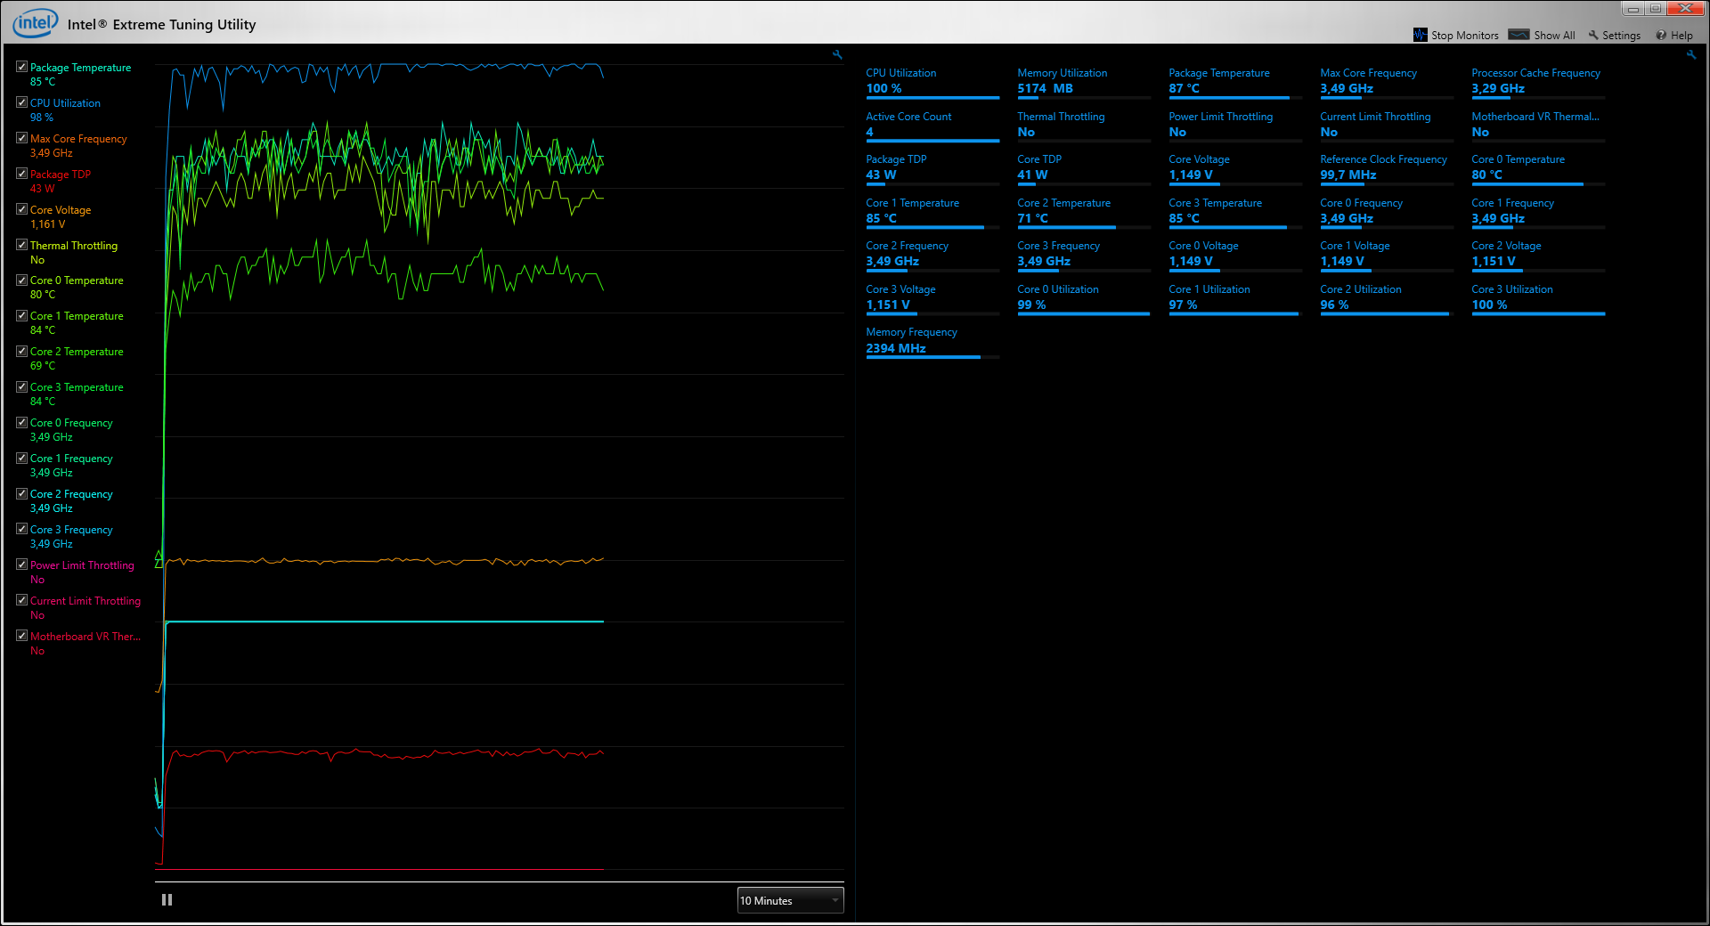The height and width of the screenshot is (926, 1710).
Task: Toggle Core 3 Frequency checkbox
Action: (x=21, y=529)
